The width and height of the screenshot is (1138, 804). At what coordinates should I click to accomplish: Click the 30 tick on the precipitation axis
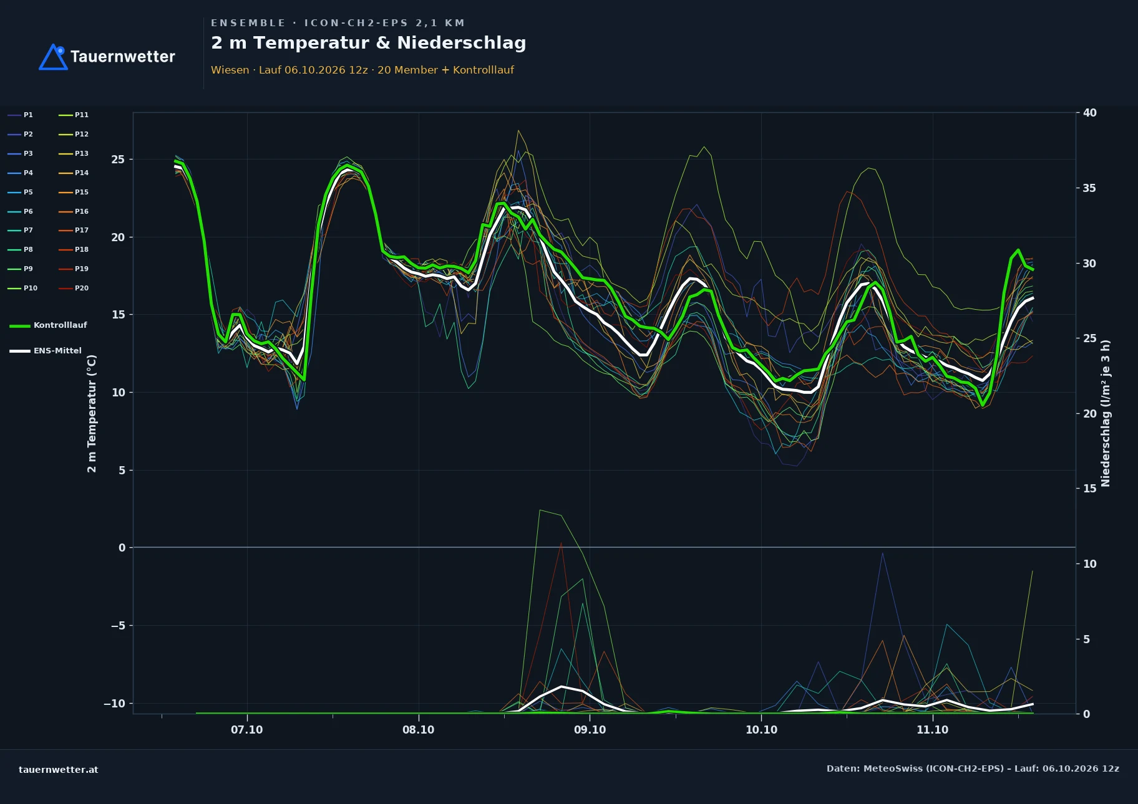click(1090, 264)
